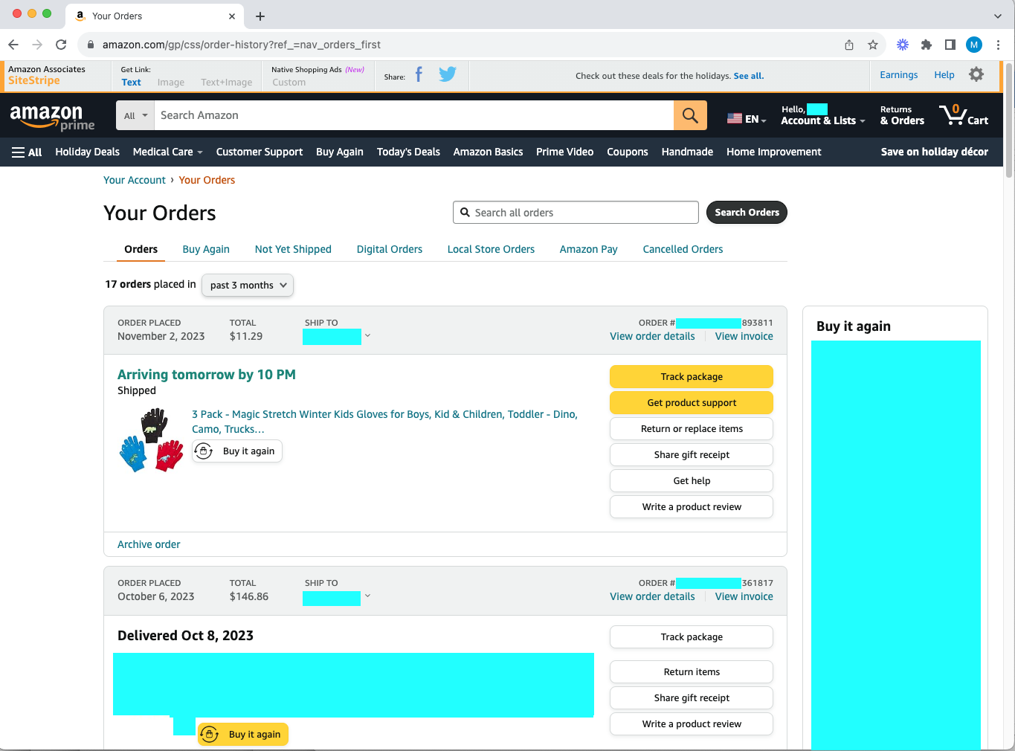Close the Your Orders browser tab
The width and height of the screenshot is (1015, 751).
click(x=232, y=16)
